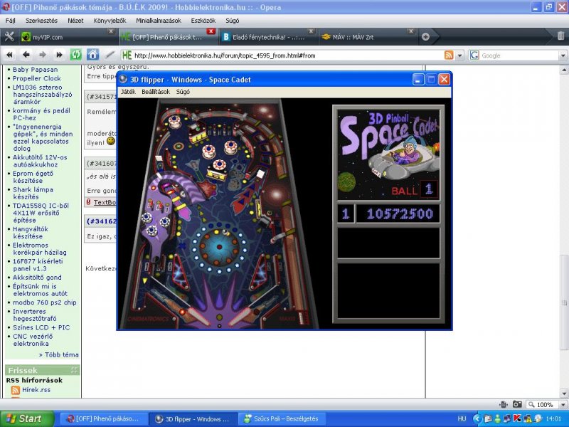The height and width of the screenshot is (427, 569).
Task: Open the zoom 100% dropdown
Action: coord(563,404)
